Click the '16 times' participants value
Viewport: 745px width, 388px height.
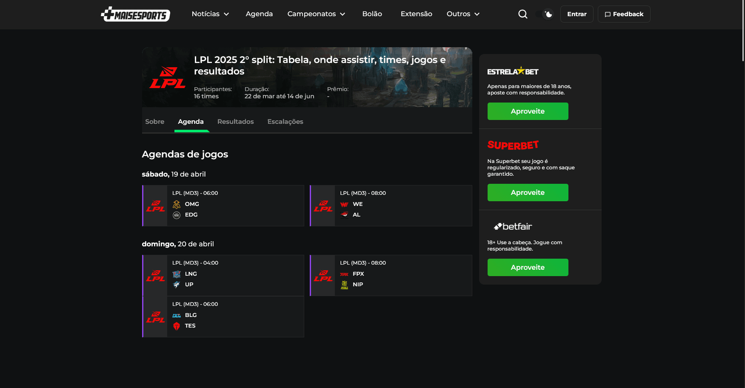[x=206, y=96]
